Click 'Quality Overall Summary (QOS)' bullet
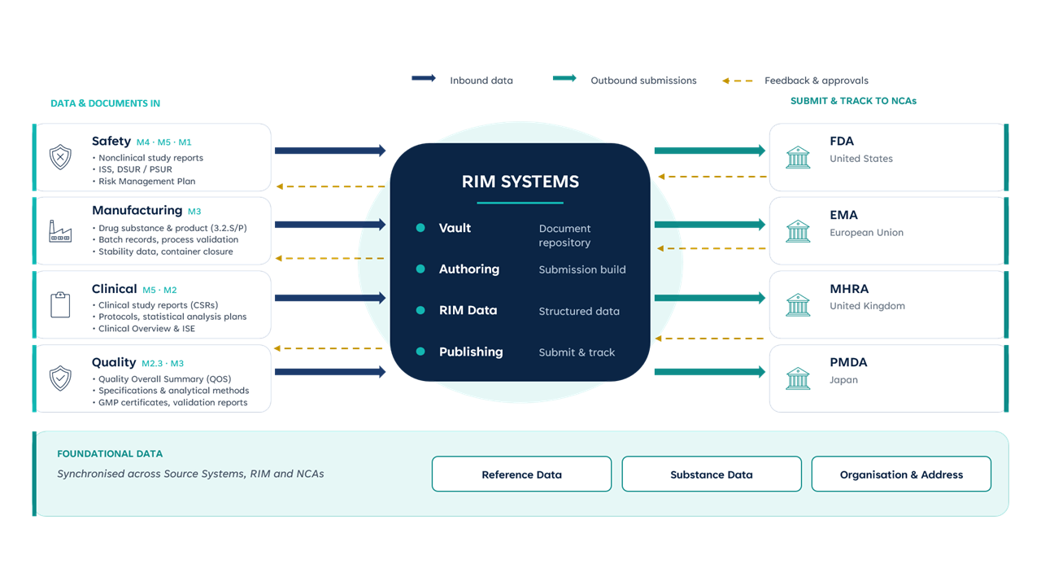 click(x=162, y=379)
